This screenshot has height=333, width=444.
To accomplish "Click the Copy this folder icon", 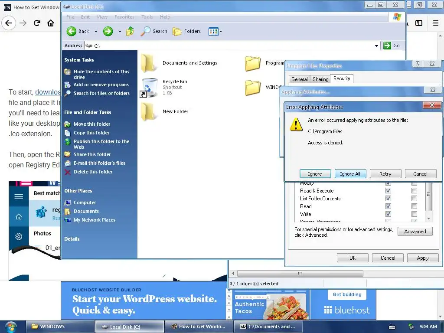I will 67,133.
